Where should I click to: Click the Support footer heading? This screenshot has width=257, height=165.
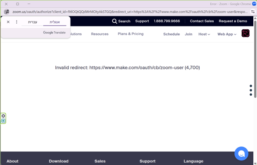pyautogui.click(x=147, y=161)
